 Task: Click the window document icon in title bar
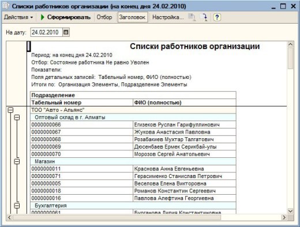pyautogui.click(x=6, y=6)
